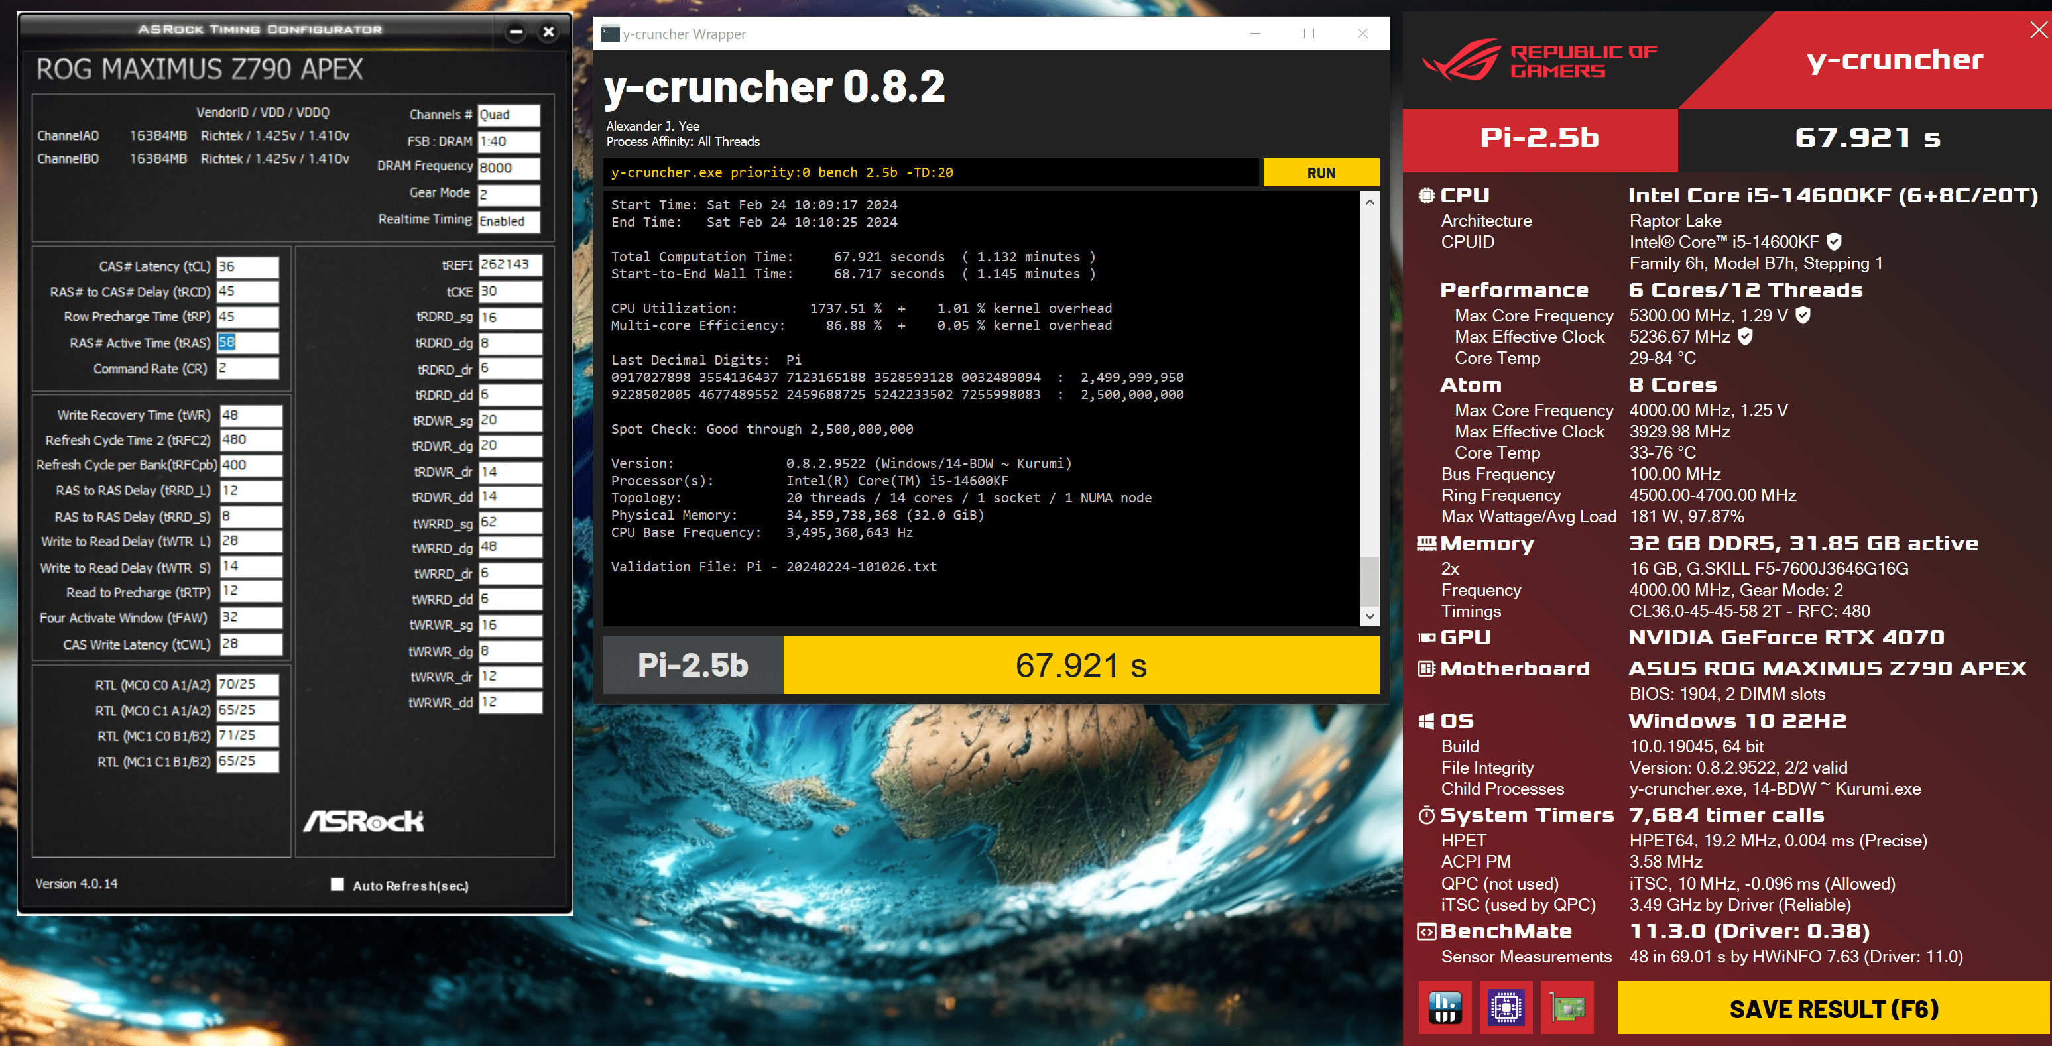Select the DRAM Frequency 8000 field

(x=509, y=168)
